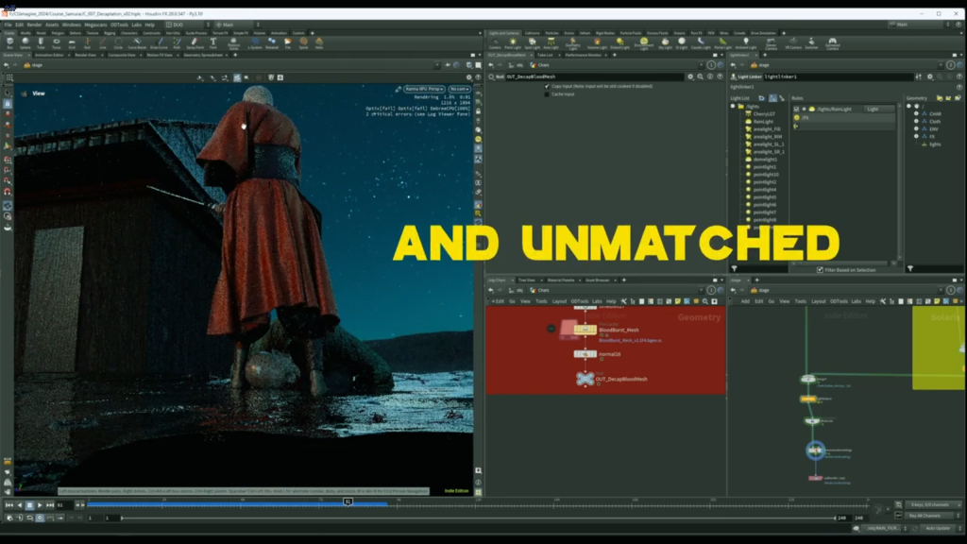Toggle Filter Based on Selection checkbox
The image size is (967, 544).
820,270
